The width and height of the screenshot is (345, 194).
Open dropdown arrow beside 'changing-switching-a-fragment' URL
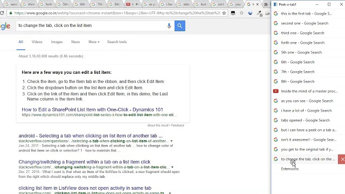(x=172, y=167)
